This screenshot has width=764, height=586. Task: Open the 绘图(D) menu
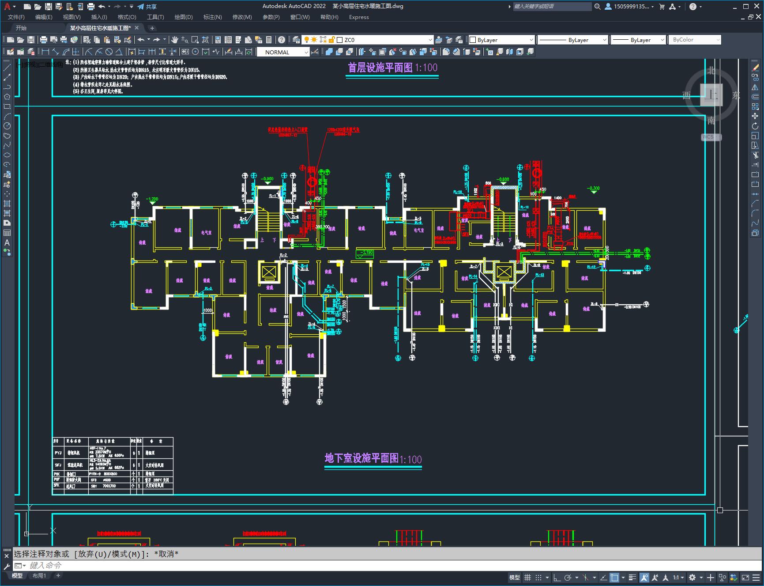[x=184, y=17]
